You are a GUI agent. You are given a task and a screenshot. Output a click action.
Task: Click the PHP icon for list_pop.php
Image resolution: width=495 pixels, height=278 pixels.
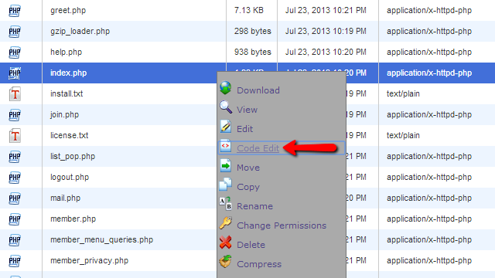(x=15, y=156)
